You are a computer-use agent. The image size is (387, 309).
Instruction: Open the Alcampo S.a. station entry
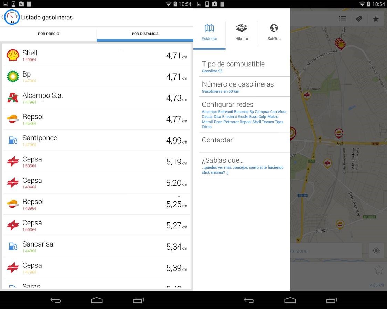tap(97, 98)
